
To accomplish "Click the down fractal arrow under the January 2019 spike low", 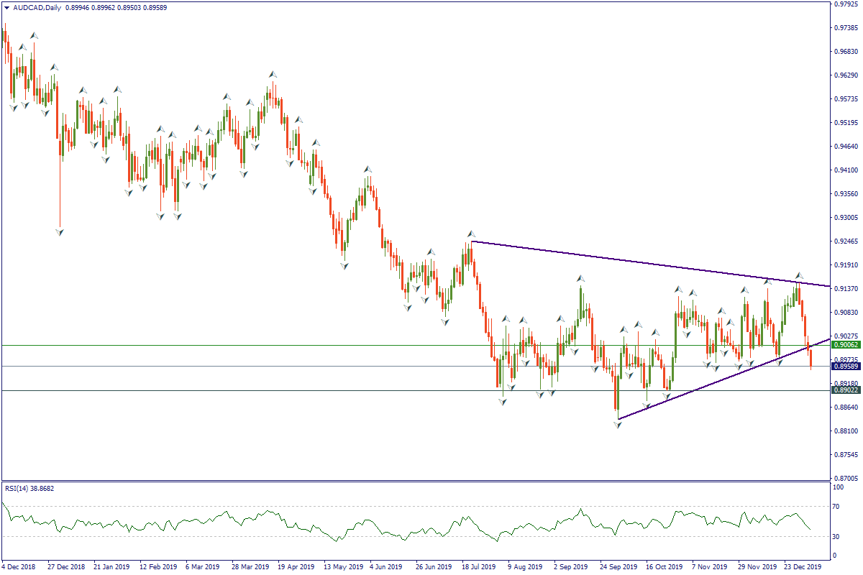I will (x=60, y=232).
